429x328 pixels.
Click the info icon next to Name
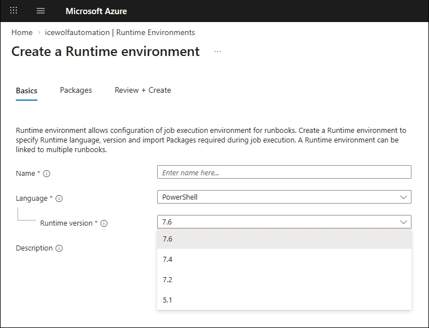[x=47, y=174]
